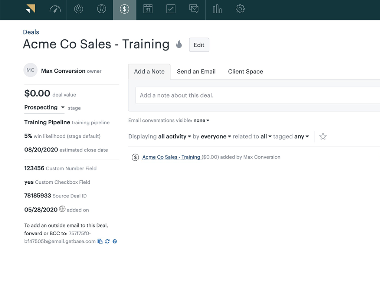Toggle the star filter for activity

pyautogui.click(x=323, y=137)
